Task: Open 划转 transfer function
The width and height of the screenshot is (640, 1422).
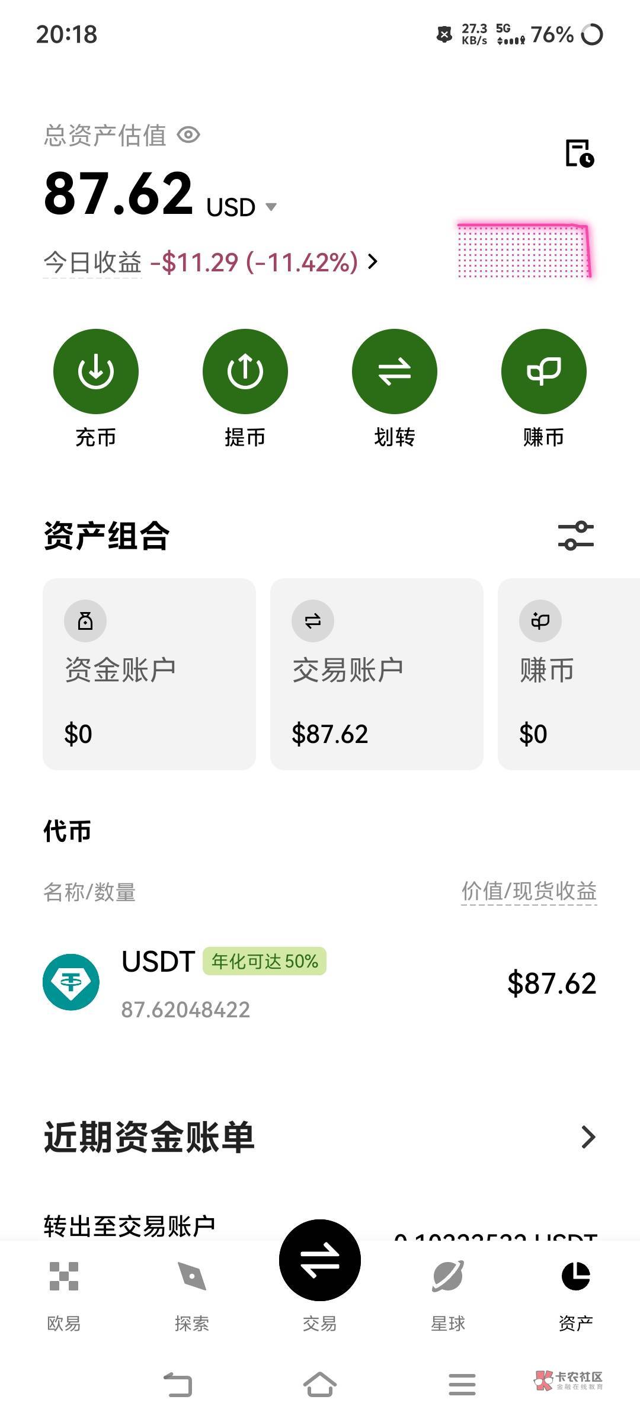Action: [394, 371]
